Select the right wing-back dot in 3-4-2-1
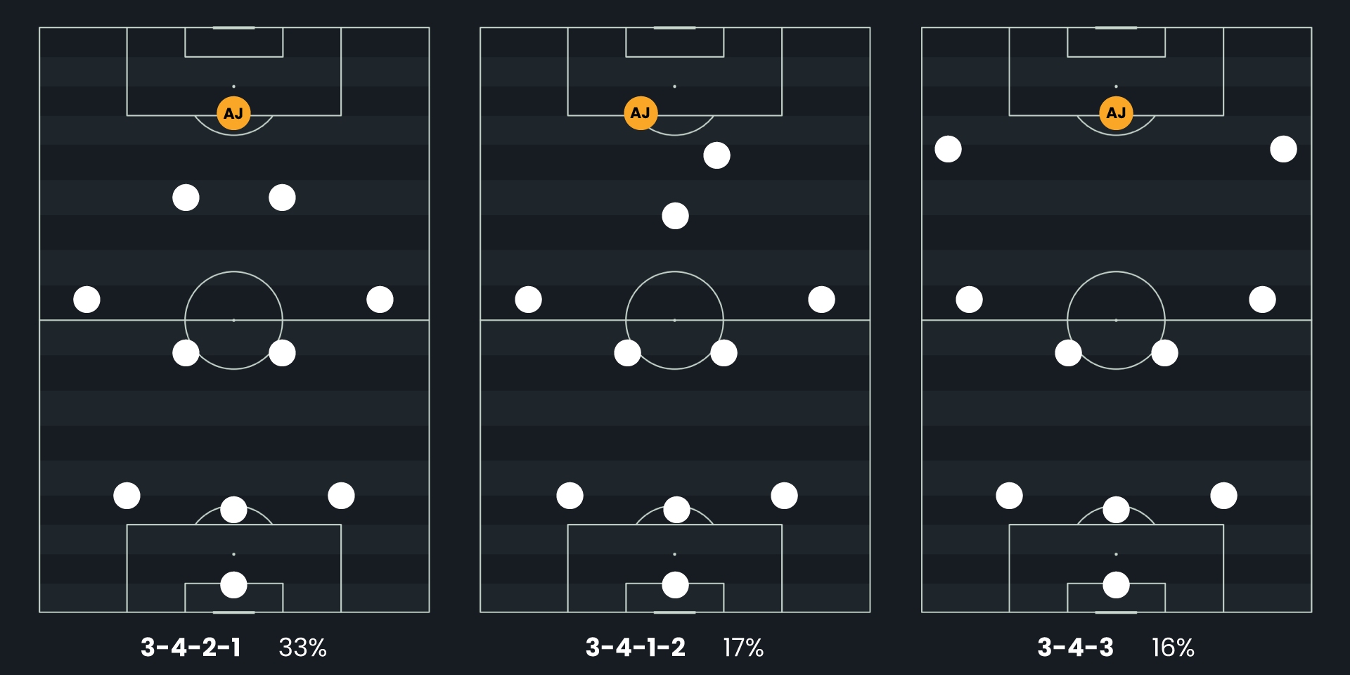Screen dimensions: 1350x675 coord(380,300)
